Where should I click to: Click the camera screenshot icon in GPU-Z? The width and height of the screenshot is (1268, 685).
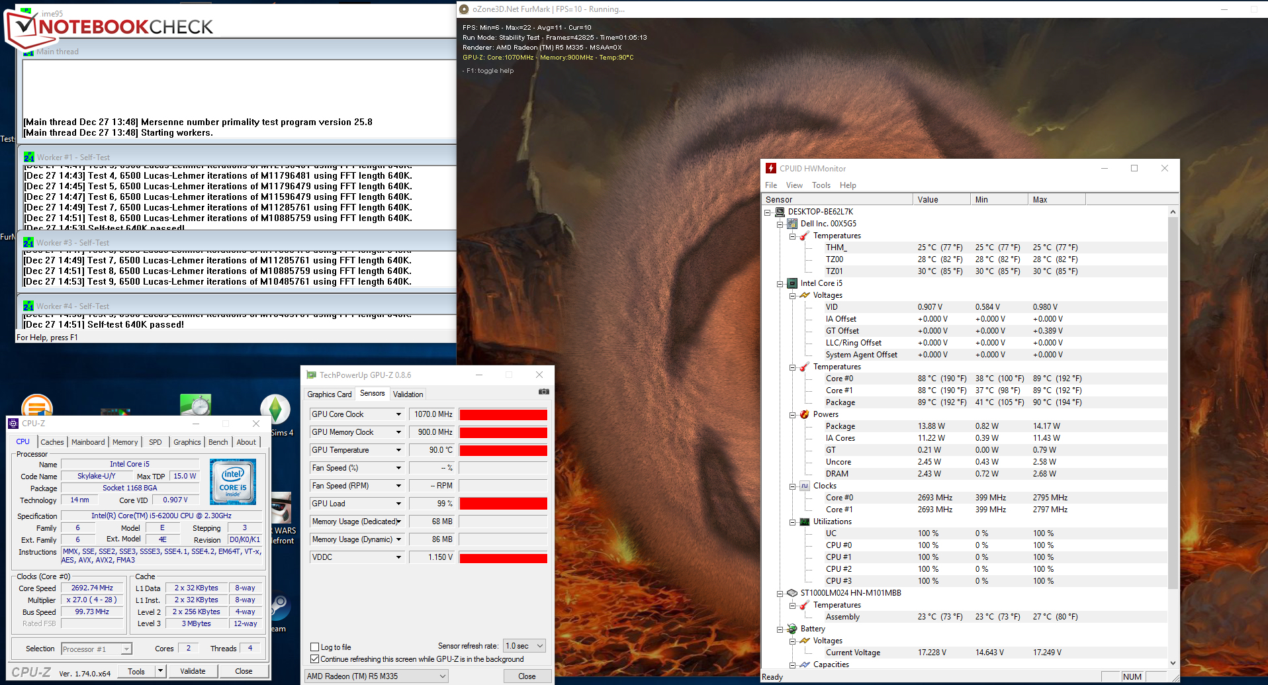(x=543, y=392)
